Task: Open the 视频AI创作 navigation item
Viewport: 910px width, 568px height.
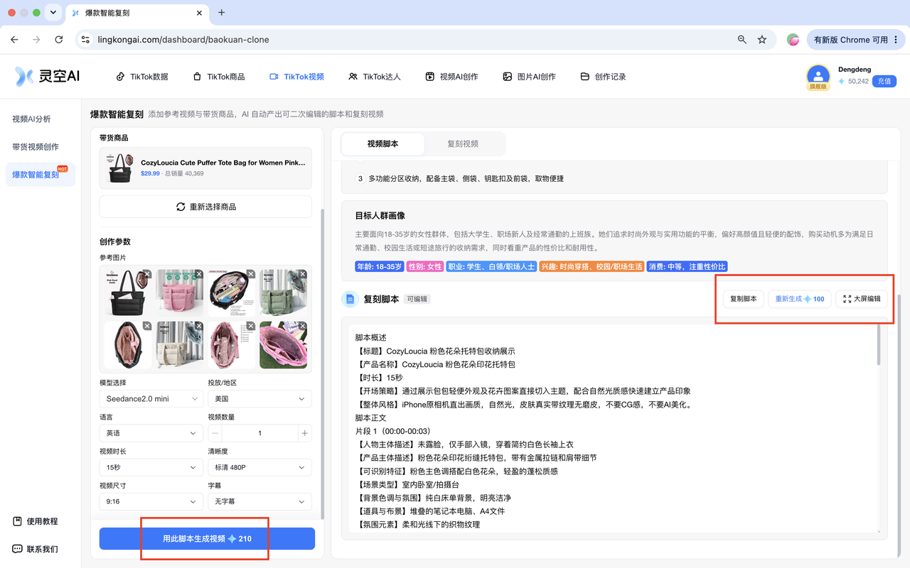Action: [451, 77]
